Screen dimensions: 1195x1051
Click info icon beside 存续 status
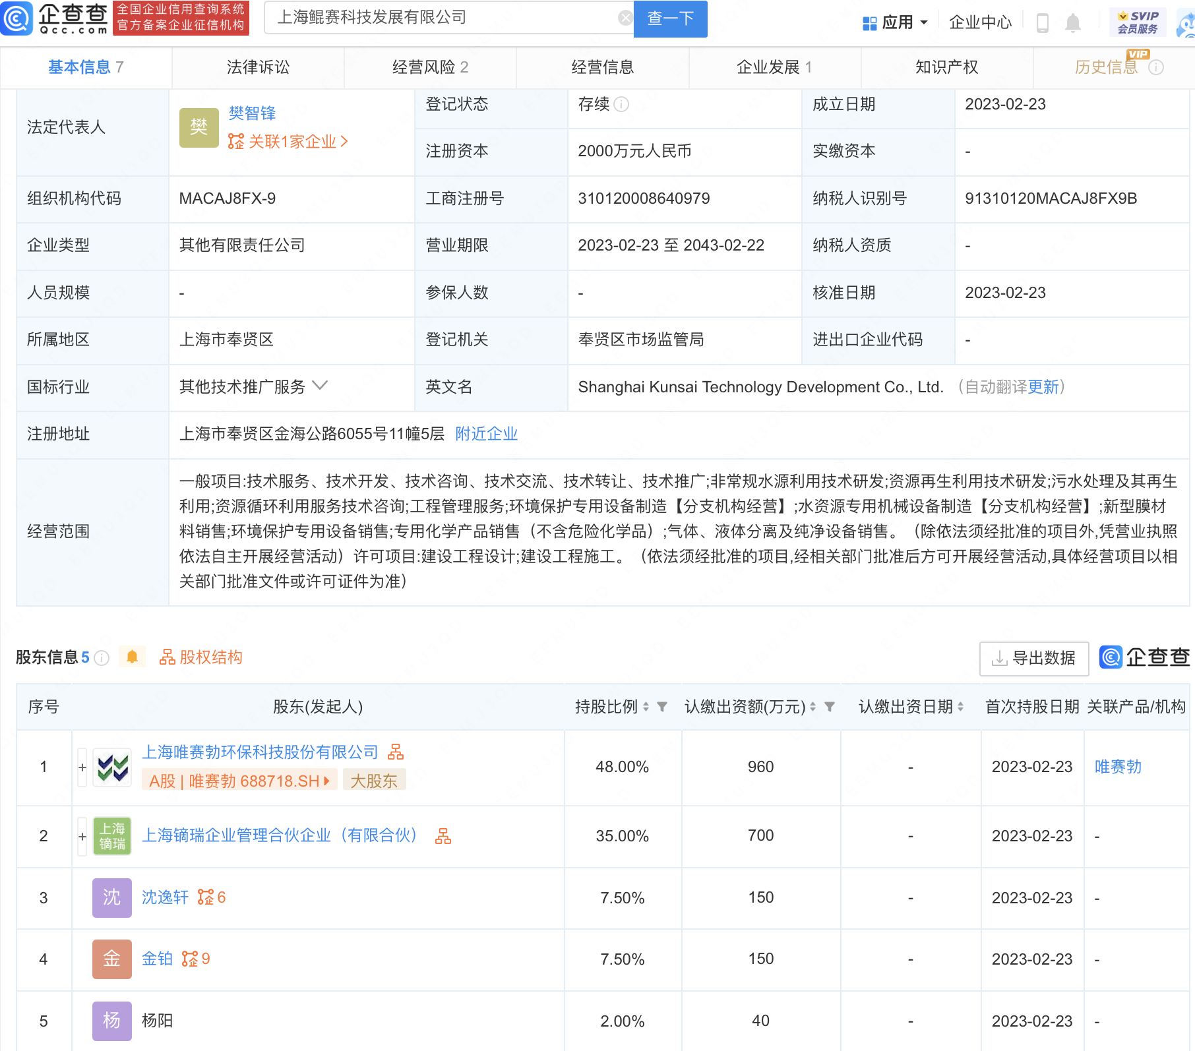[621, 104]
